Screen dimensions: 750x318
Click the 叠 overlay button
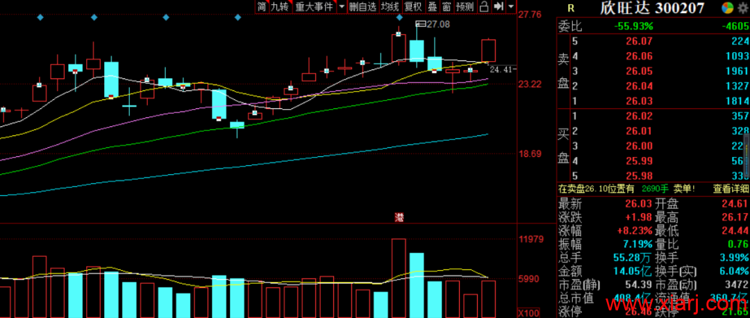point(433,7)
